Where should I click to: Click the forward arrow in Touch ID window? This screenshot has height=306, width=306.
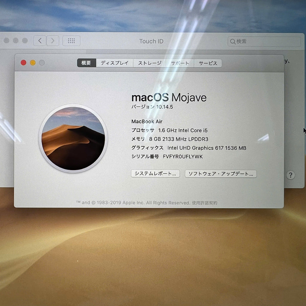pyautogui.click(x=53, y=41)
